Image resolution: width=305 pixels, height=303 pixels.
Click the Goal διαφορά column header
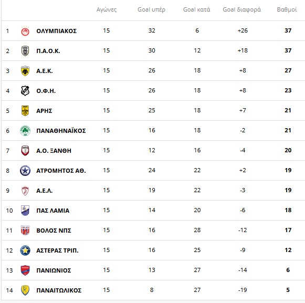[242, 9]
